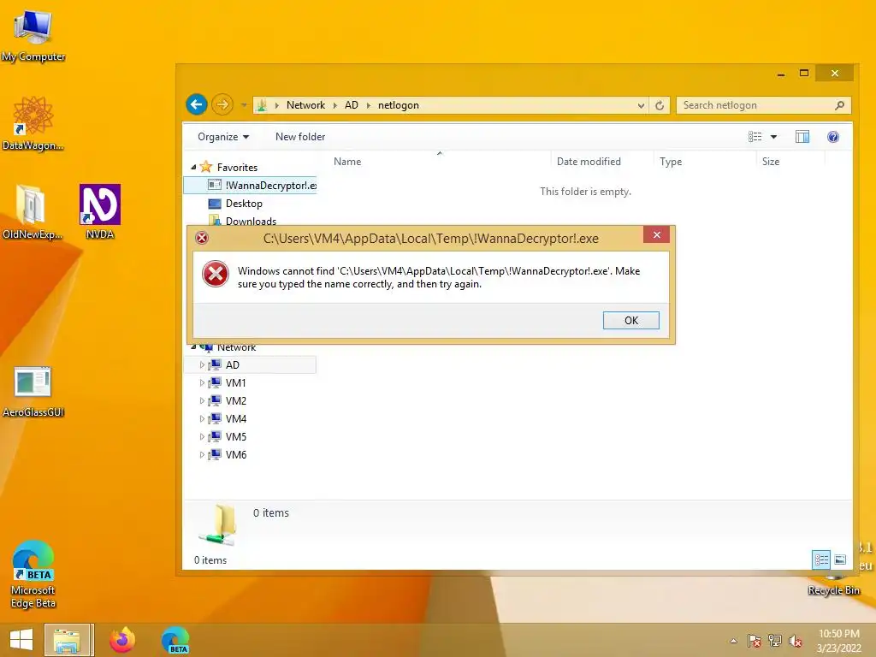Open Action Center flag tray icon
Viewport: 876px width, 657px height.
pyautogui.click(x=754, y=641)
